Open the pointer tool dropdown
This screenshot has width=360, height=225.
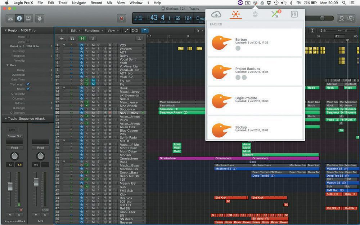click(199, 31)
